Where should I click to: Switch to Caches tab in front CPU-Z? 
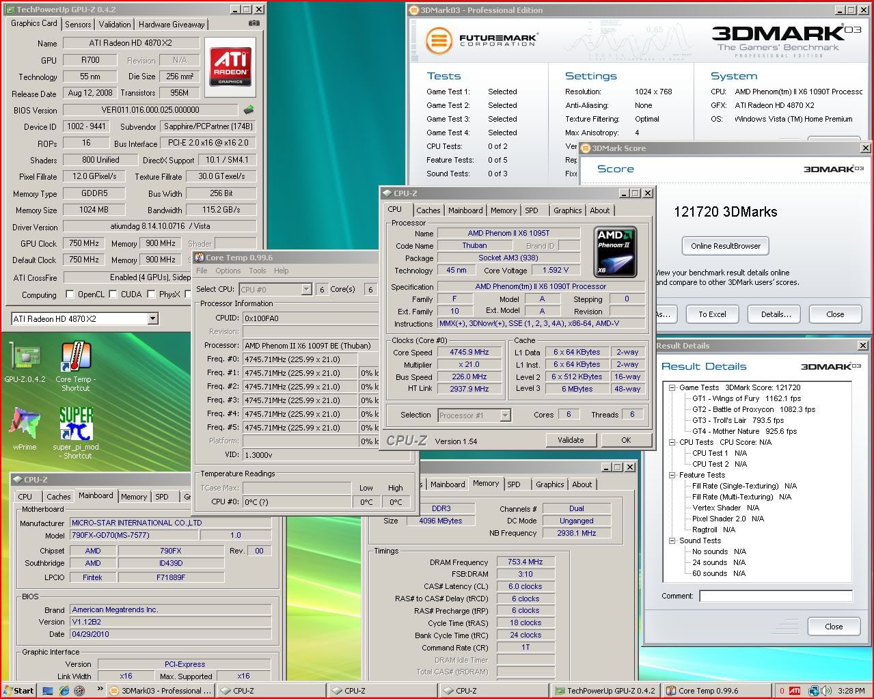point(428,210)
